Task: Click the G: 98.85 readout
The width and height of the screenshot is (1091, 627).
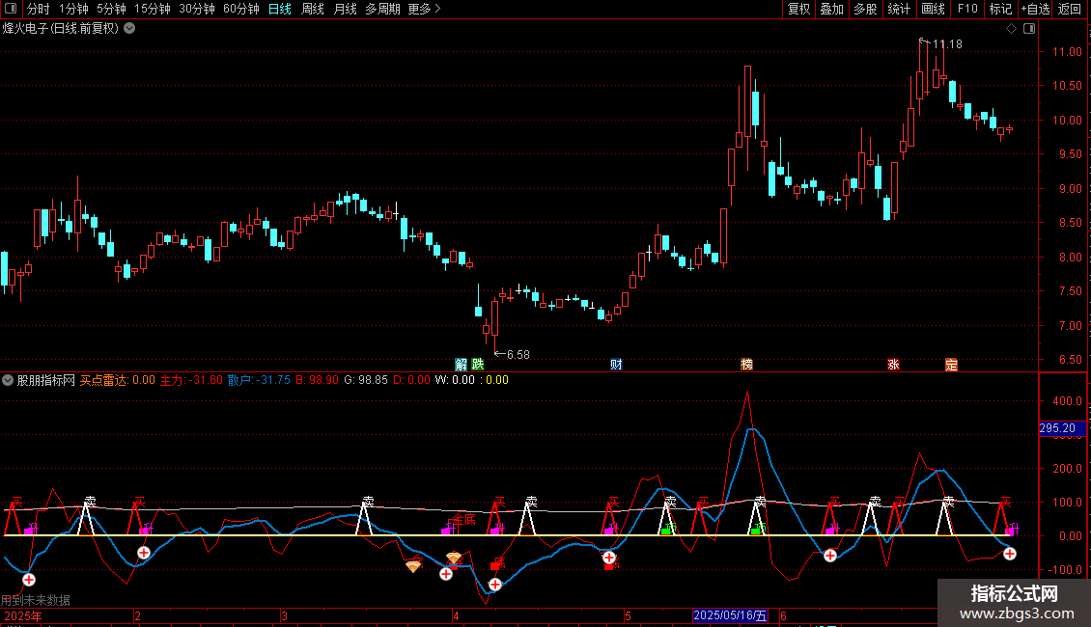Action: point(366,380)
